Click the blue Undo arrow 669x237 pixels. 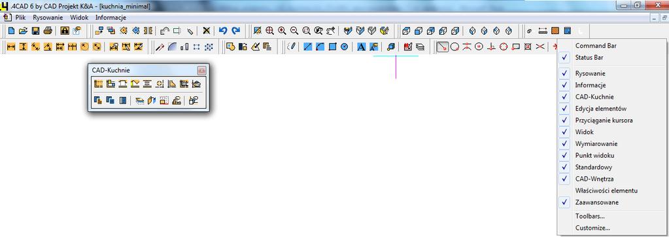223,31
